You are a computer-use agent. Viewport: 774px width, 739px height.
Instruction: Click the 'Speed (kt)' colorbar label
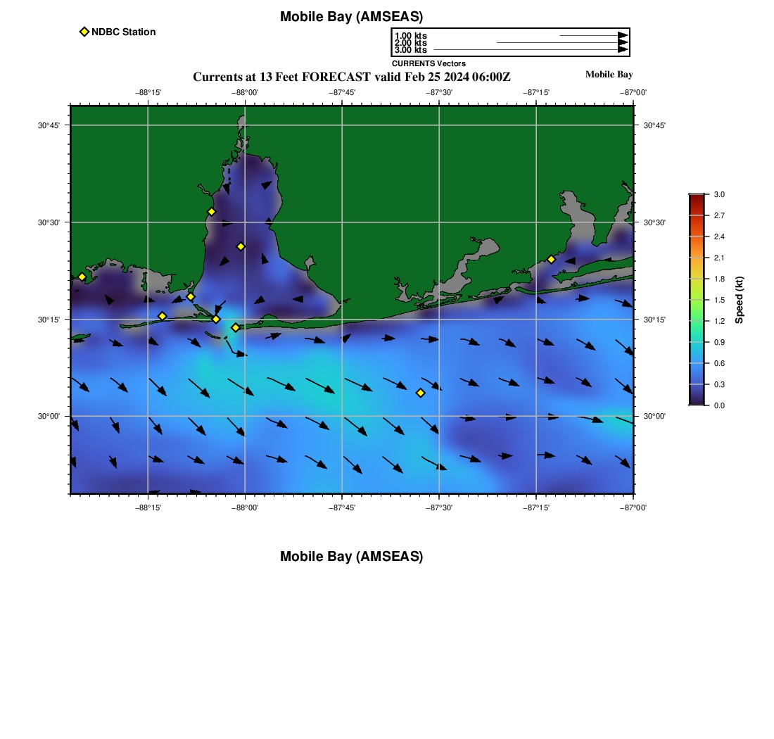(739, 300)
